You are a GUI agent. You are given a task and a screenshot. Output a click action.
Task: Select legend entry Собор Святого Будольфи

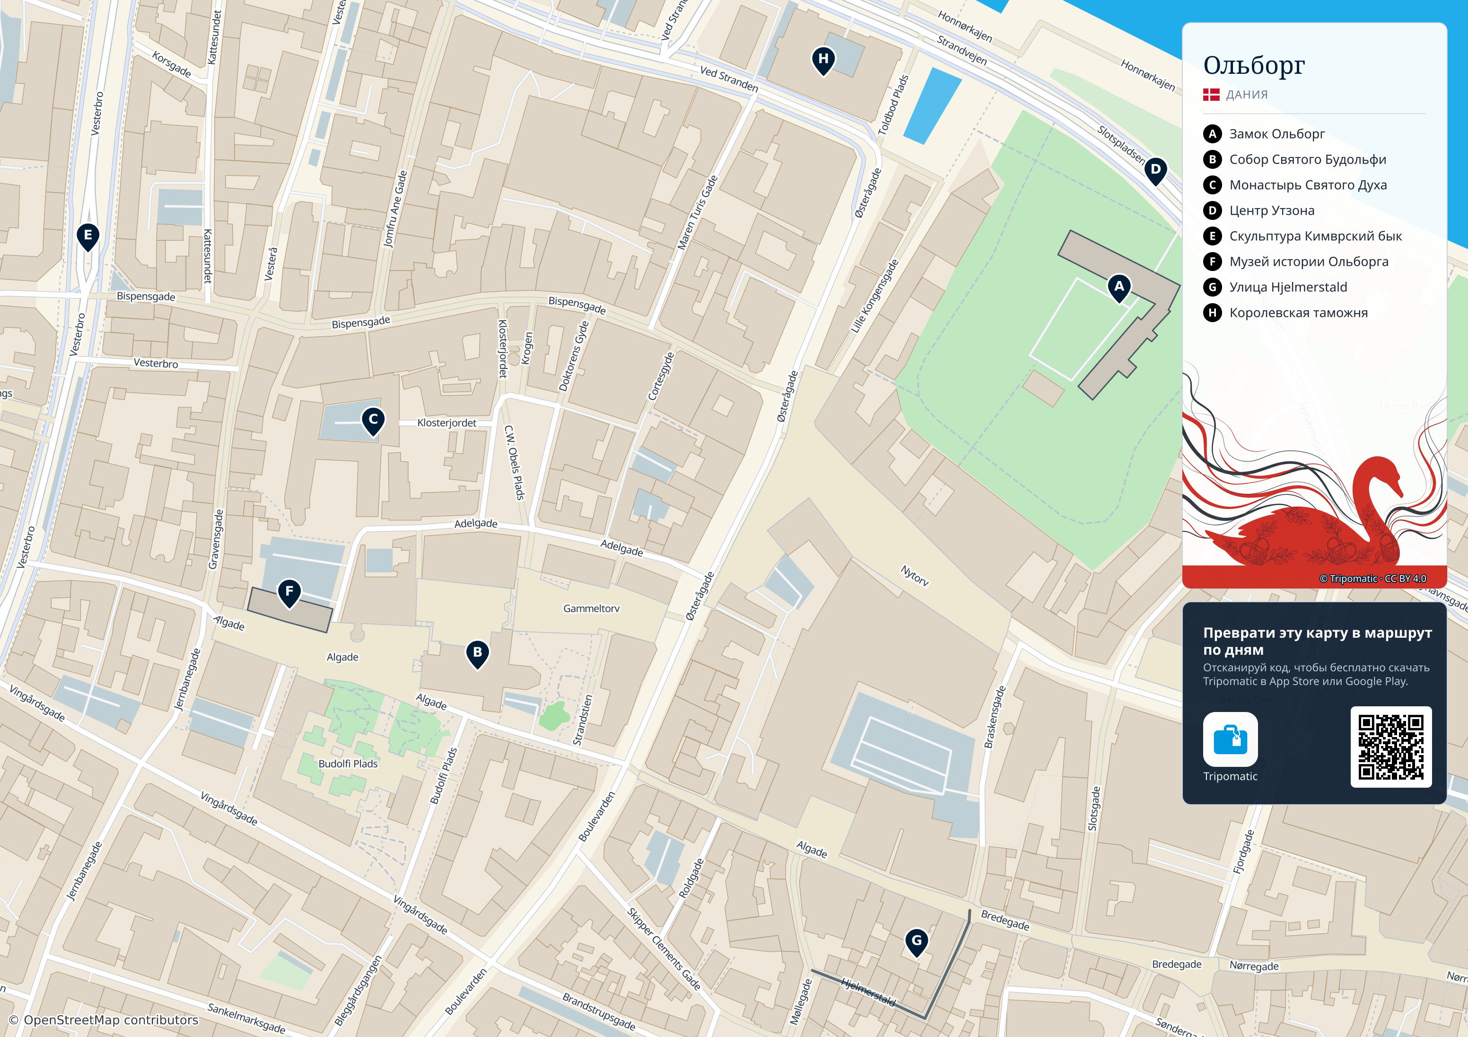1295,159
